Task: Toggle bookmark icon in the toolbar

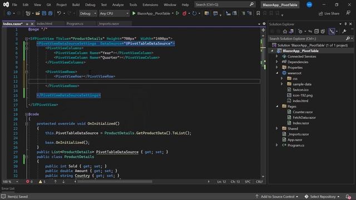Action: pos(258,13)
